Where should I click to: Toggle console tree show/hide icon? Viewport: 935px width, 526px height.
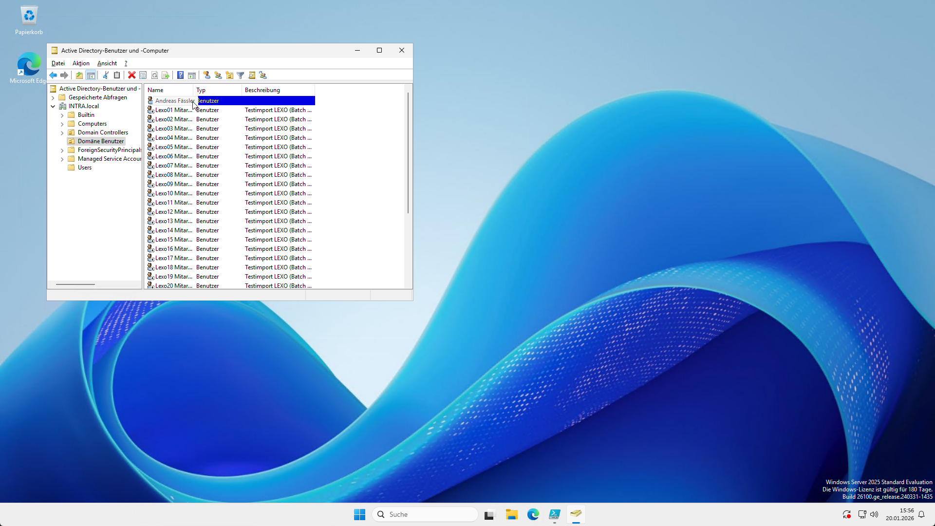tap(91, 75)
